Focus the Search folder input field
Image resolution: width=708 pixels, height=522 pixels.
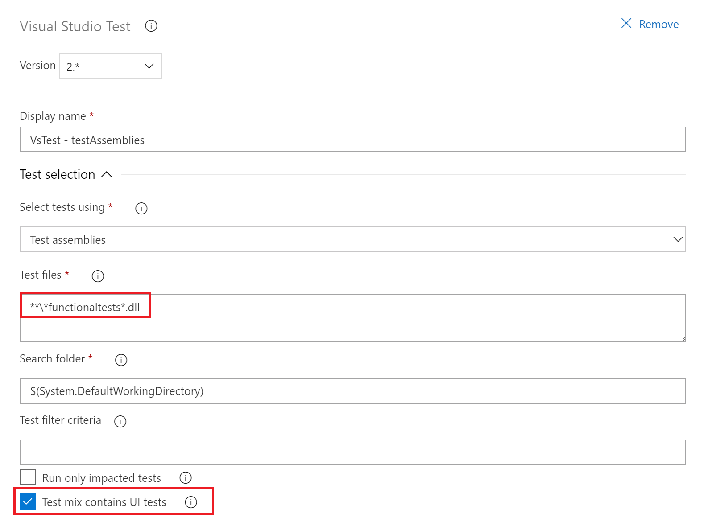(x=352, y=391)
